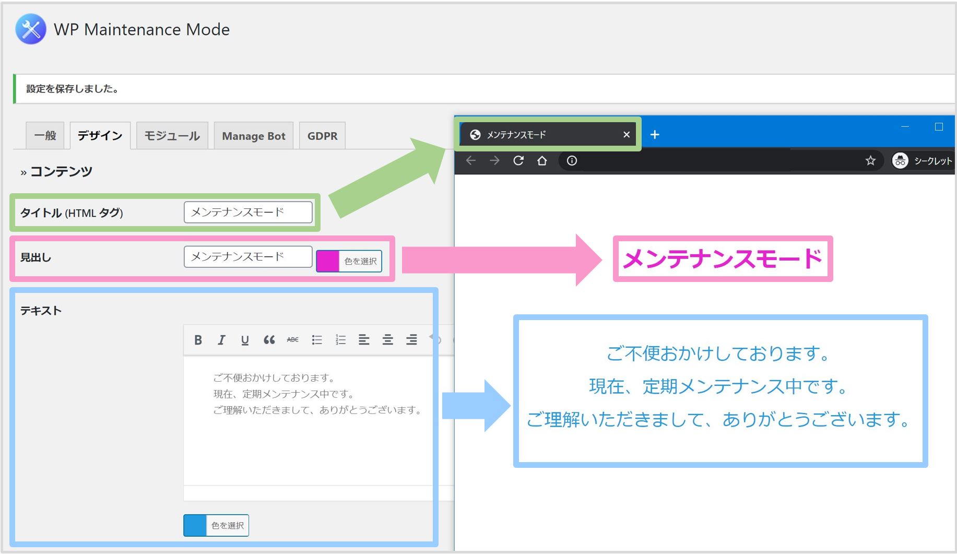The image size is (957, 554).
Task: Apply strikethrough formatting in the text editor
Action: [x=293, y=339]
